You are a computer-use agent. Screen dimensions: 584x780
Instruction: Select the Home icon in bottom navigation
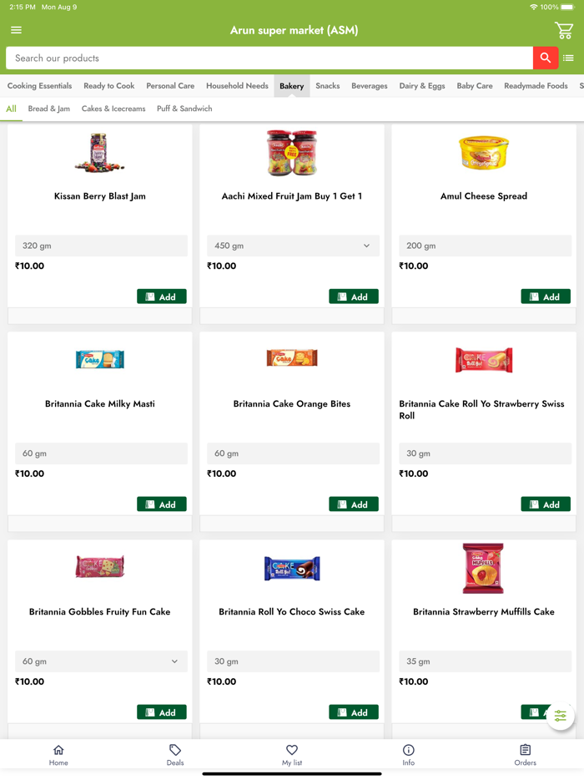coord(58,754)
